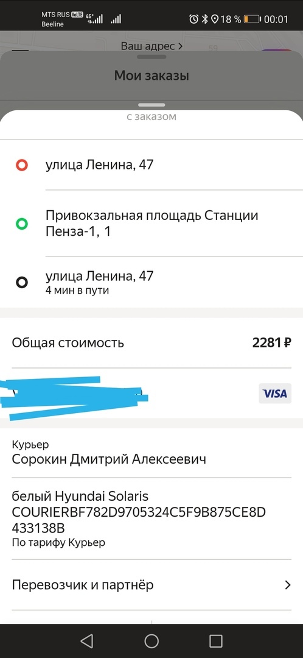303x658 pixels.
Task: Select Привокзальная площадь Станции Пенза-1 address
Action: [x=152, y=224]
